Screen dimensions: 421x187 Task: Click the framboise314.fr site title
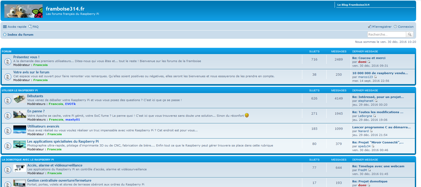point(65,9)
